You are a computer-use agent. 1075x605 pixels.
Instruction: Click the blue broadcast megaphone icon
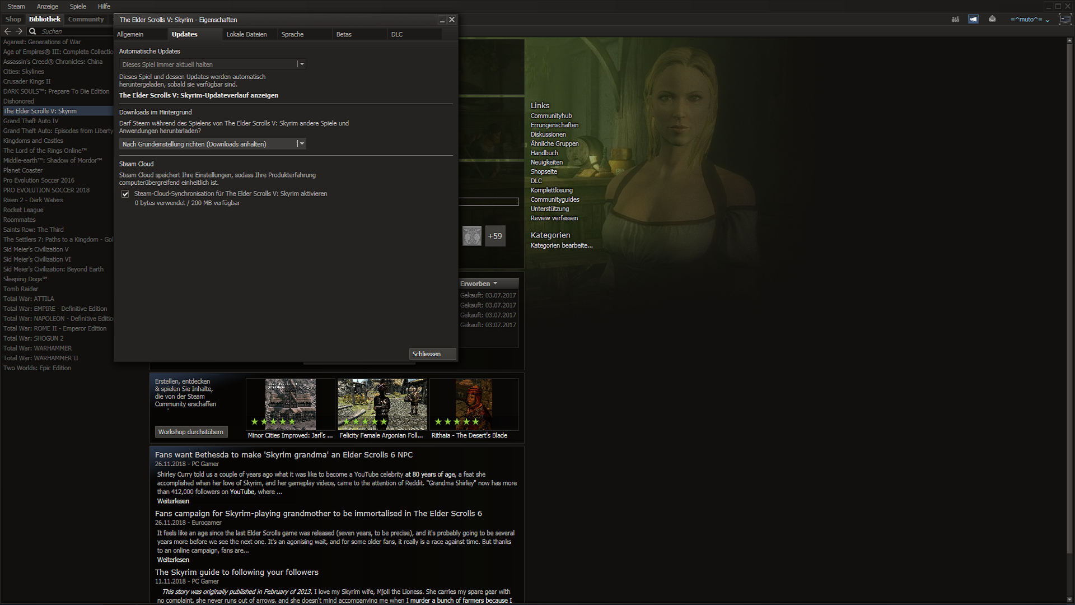pyautogui.click(x=974, y=18)
